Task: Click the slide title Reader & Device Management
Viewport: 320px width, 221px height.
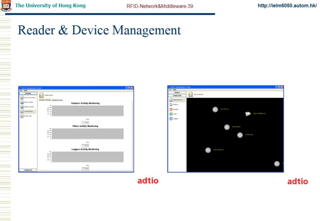Action: click(99, 30)
